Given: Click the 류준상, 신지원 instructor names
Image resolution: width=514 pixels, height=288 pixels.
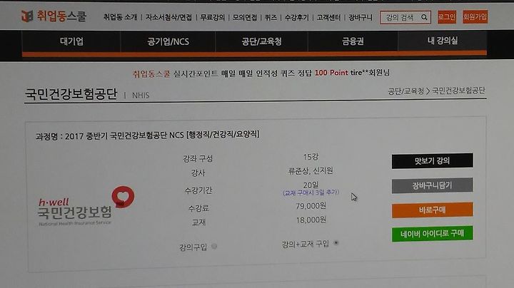Looking at the screenshot, I should tap(311, 171).
